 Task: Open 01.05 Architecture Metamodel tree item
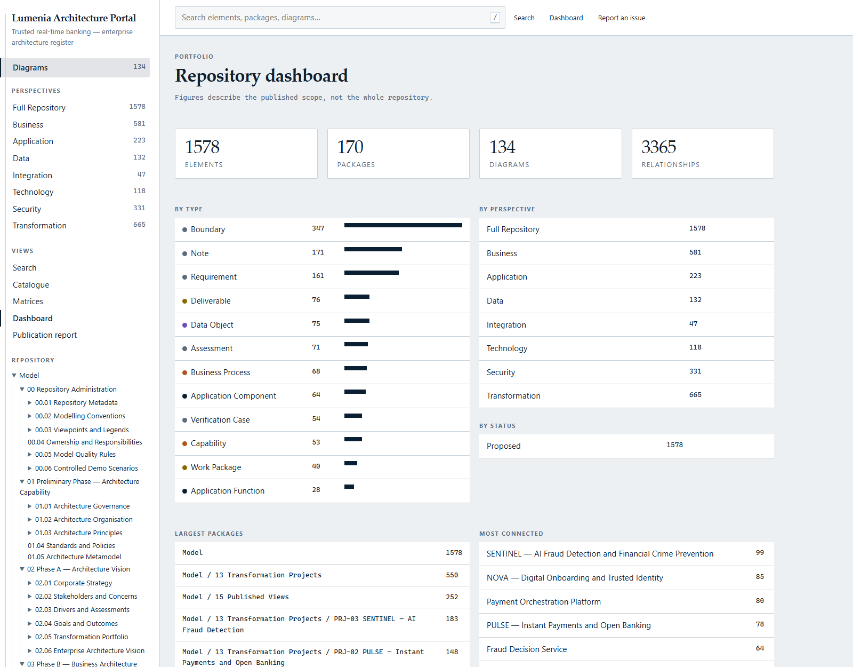(74, 557)
